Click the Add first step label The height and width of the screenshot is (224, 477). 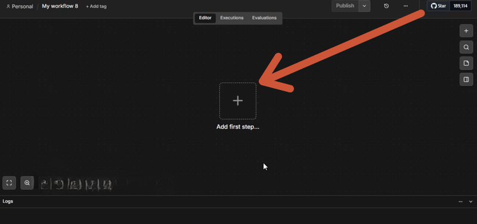[x=237, y=127]
